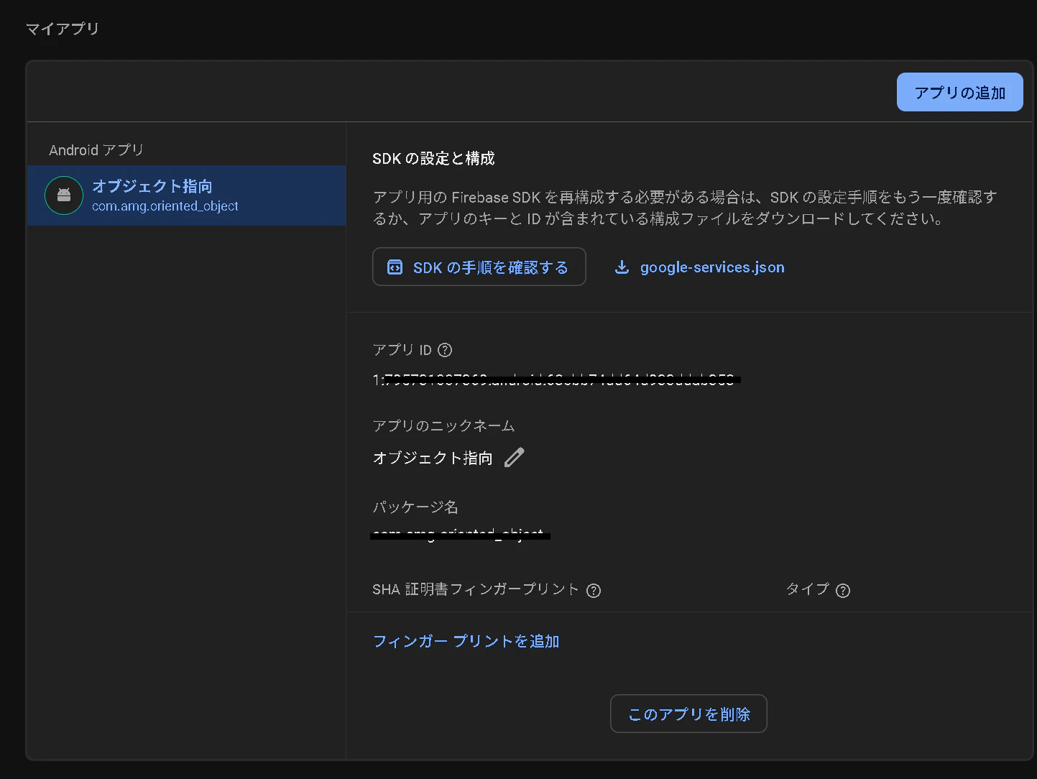The image size is (1037, 779).
Task: Click the download arrow icon beside google-services.json
Action: pos(622,267)
